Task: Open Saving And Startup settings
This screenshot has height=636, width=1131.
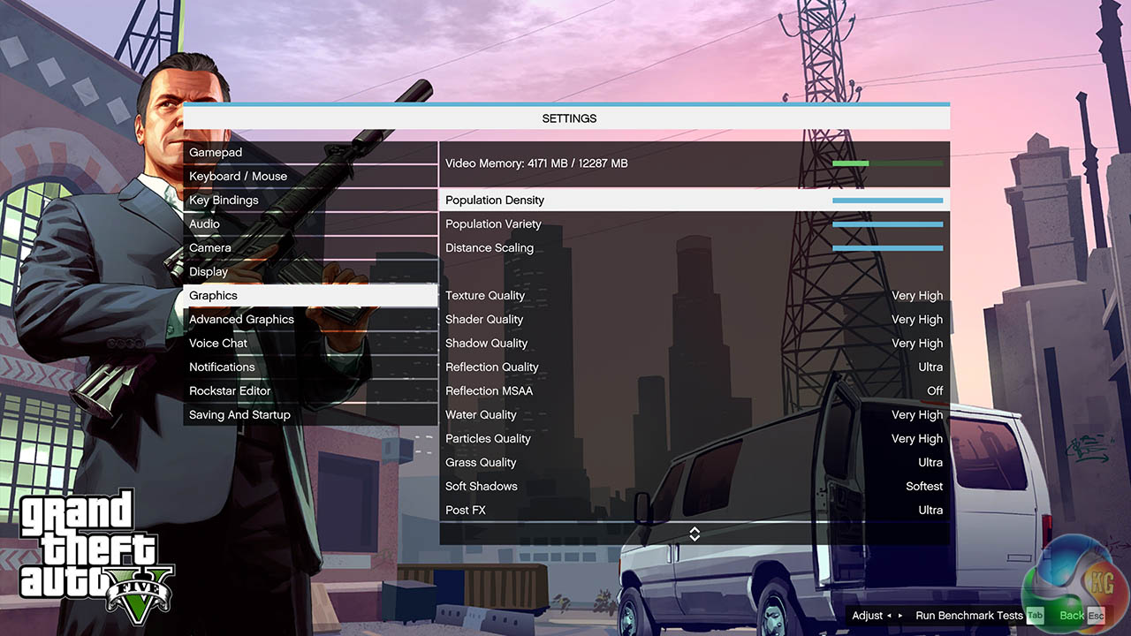Action: coord(310,415)
